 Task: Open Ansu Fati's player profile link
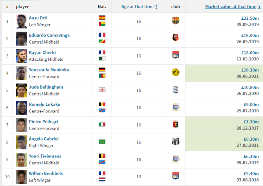38,18
